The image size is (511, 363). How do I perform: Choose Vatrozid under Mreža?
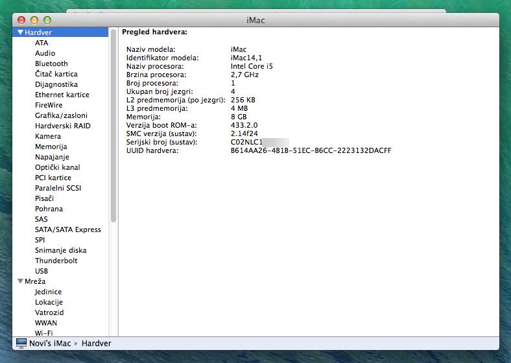click(50, 312)
